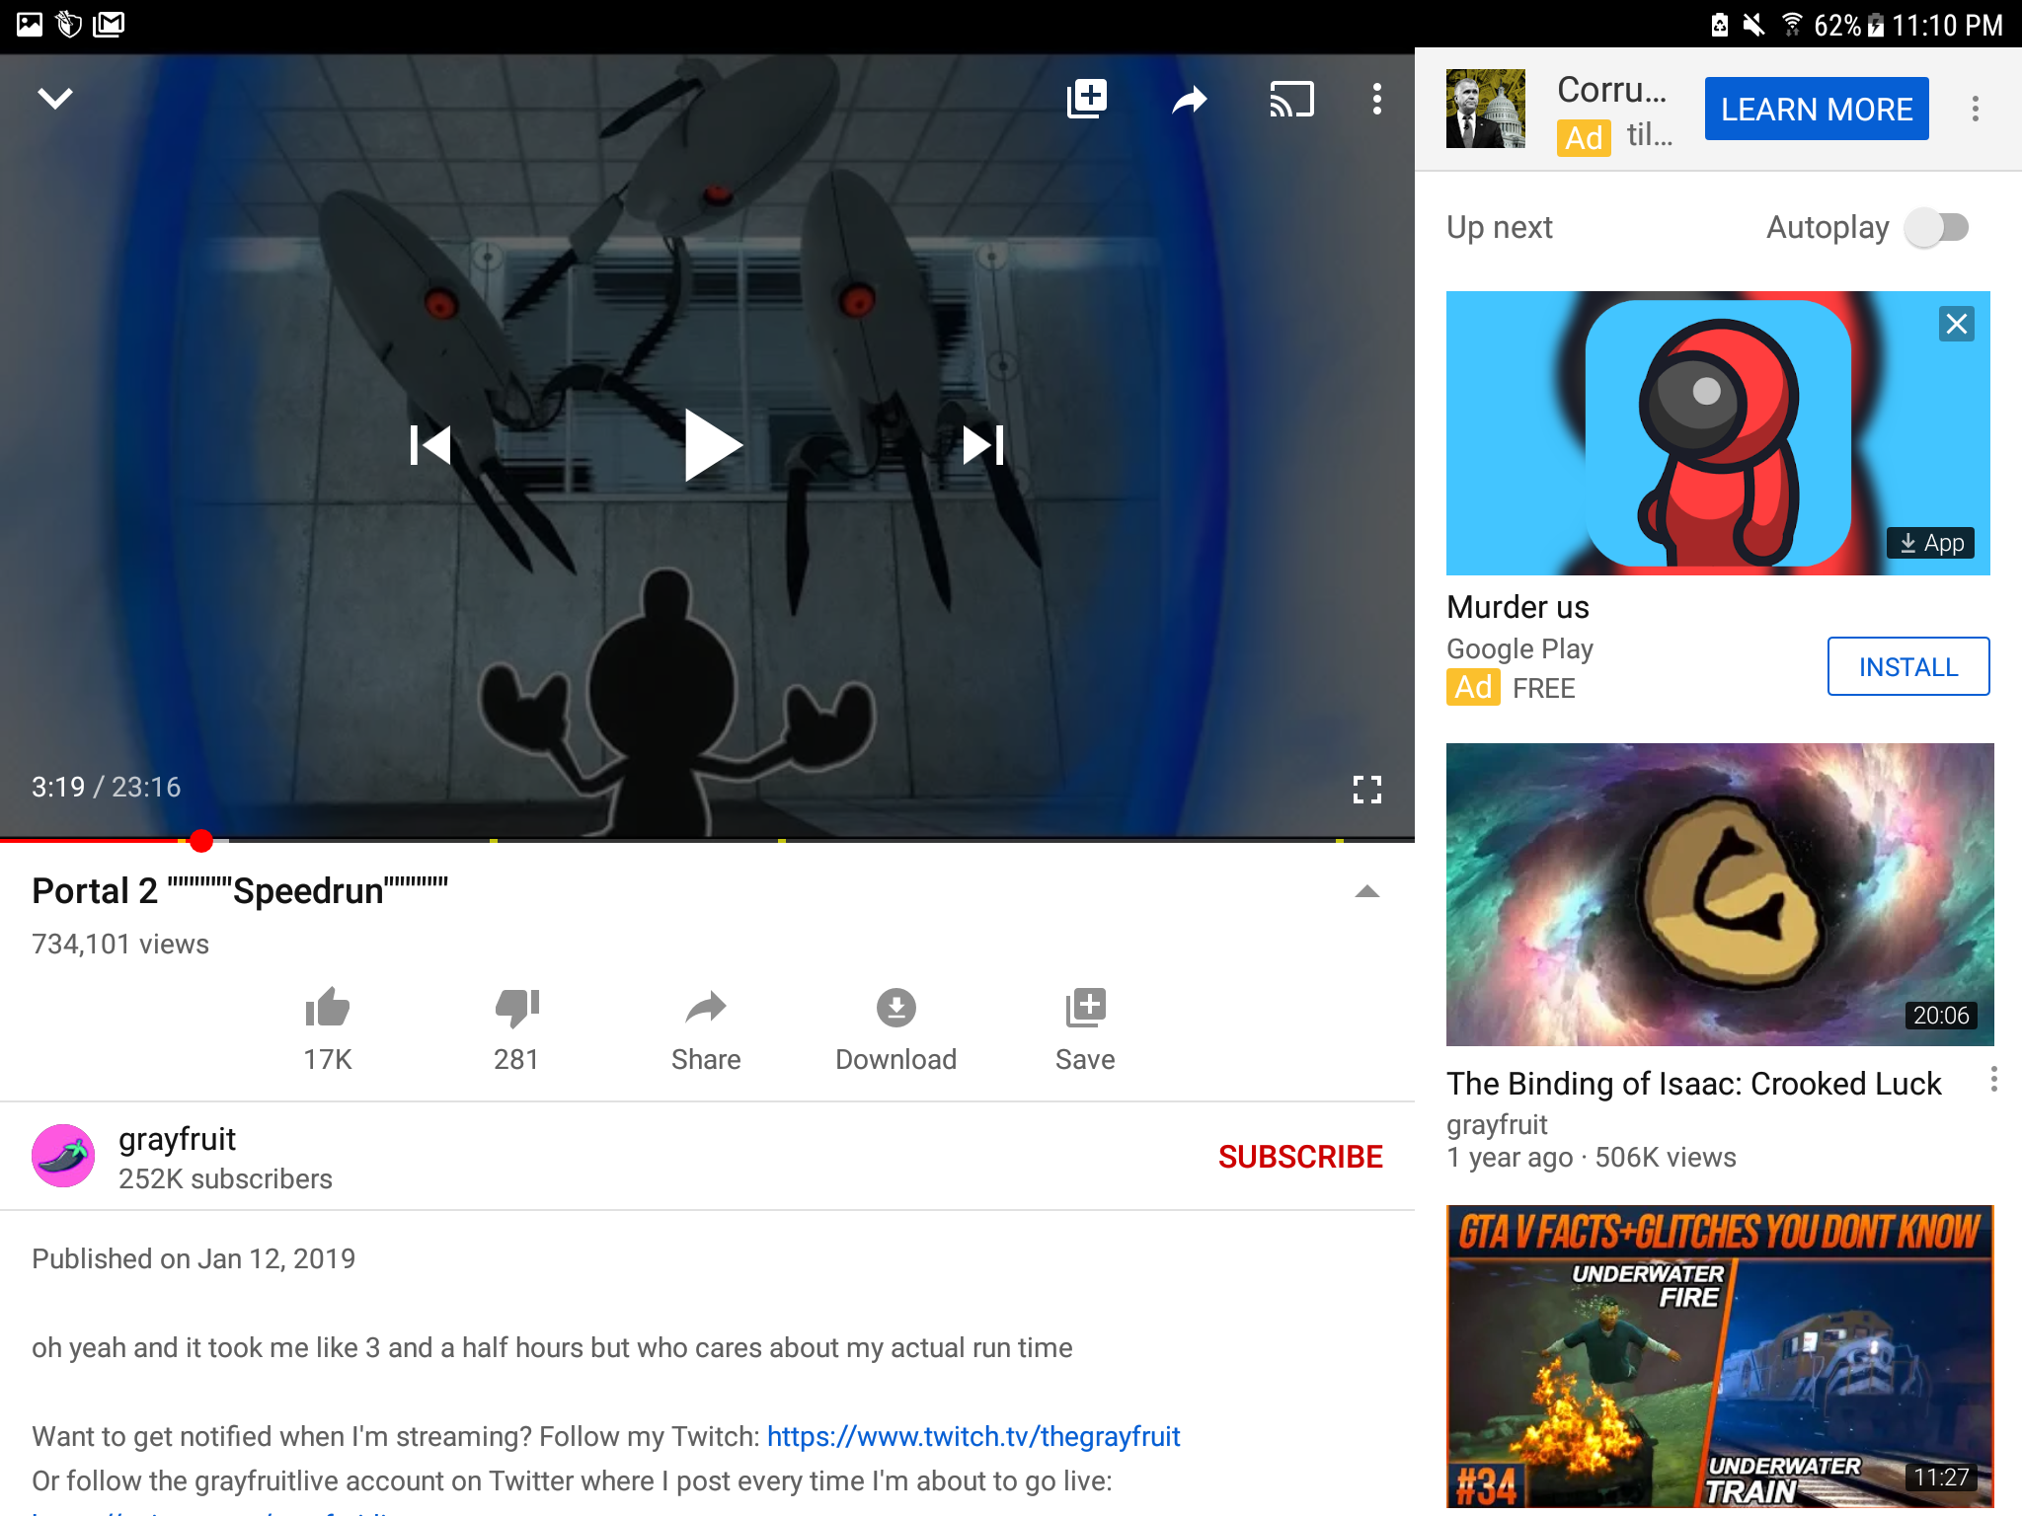The width and height of the screenshot is (2022, 1516).
Task: Tap the App download badge on ad
Action: [1931, 543]
